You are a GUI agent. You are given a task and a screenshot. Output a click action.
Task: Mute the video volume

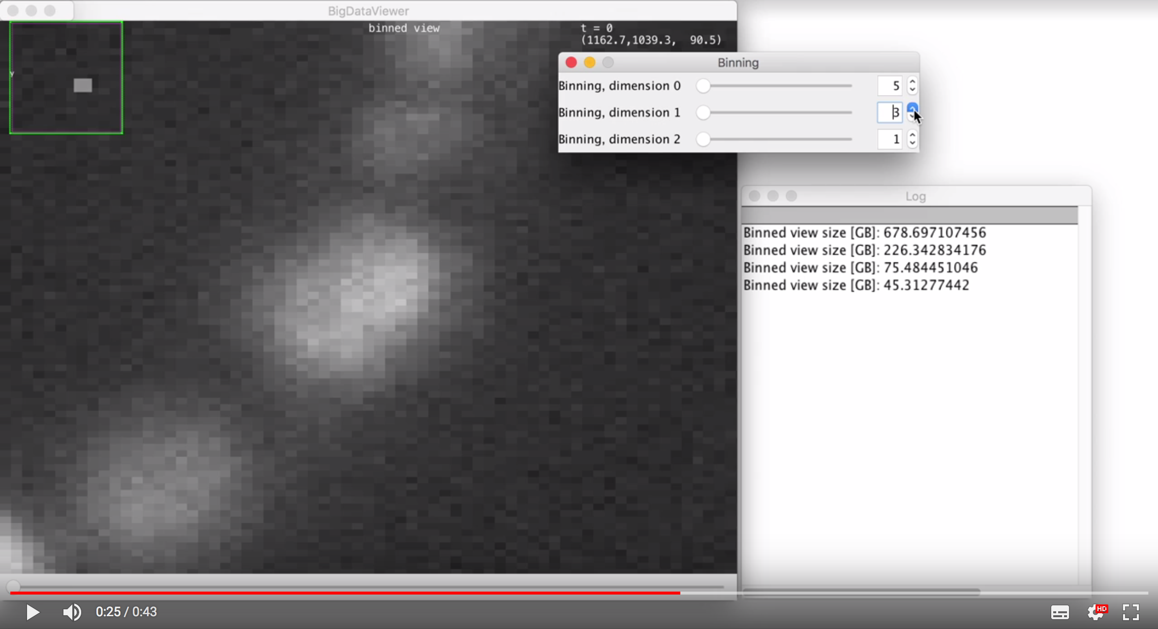(x=71, y=612)
